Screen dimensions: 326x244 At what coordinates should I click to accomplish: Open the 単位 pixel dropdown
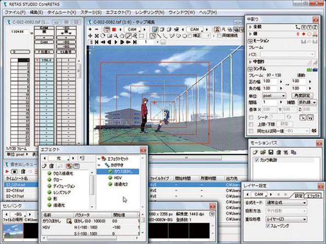pyautogui.click(x=274, y=96)
